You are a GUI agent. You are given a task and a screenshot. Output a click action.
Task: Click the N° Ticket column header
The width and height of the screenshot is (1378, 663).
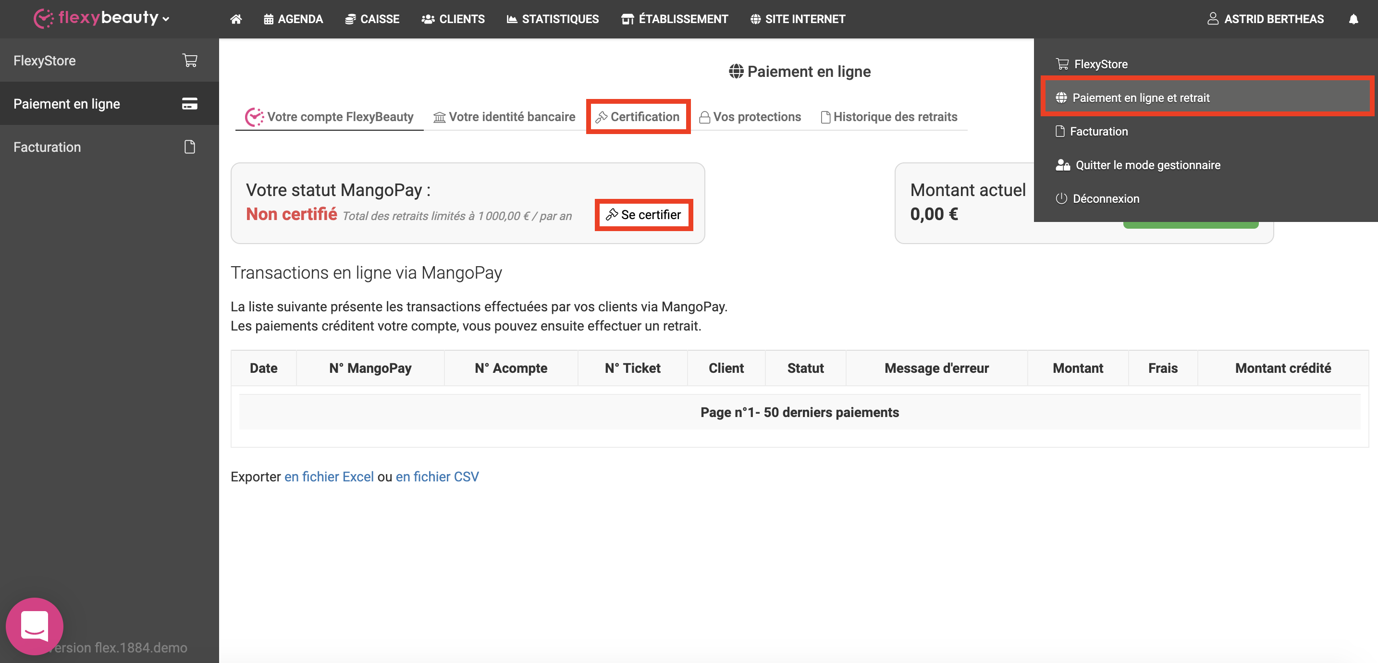[x=632, y=368]
